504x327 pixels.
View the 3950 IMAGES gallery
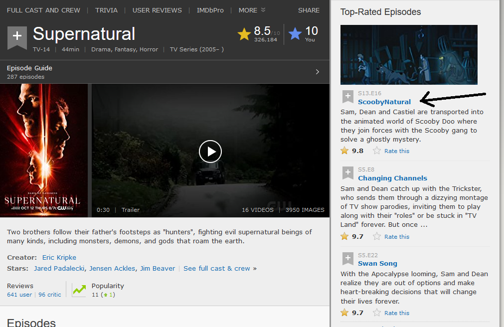point(305,210)
